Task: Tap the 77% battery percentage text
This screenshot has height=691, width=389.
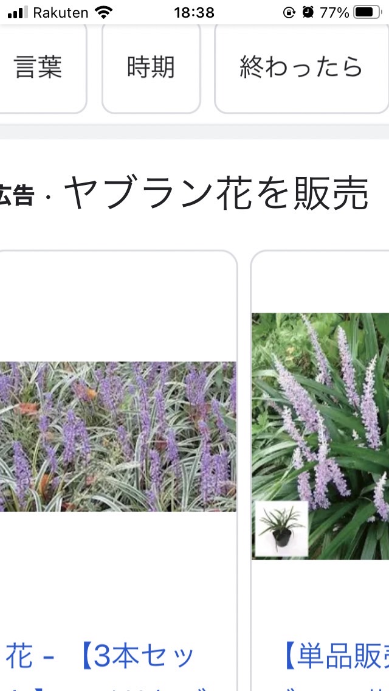Action: (334, 12)
